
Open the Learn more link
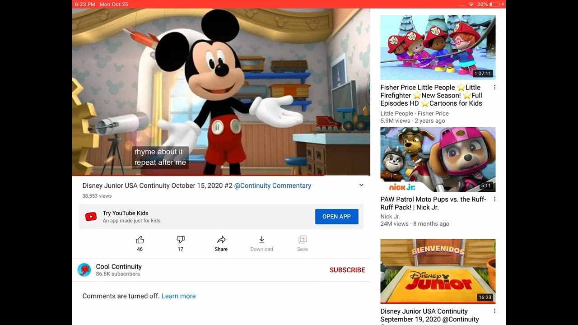[x=179, y=296]
